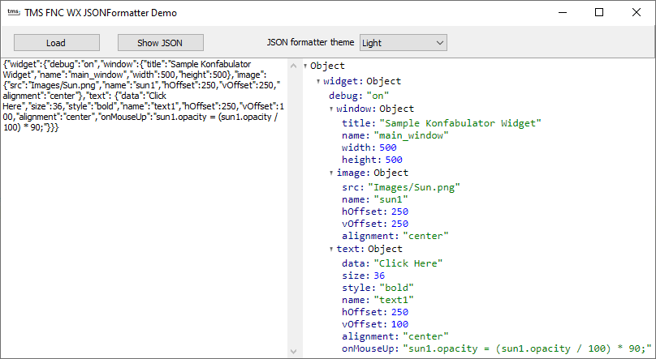This screenshot has height=359, width=656.
Task: Click the width: 500 row
Action: 369,147
